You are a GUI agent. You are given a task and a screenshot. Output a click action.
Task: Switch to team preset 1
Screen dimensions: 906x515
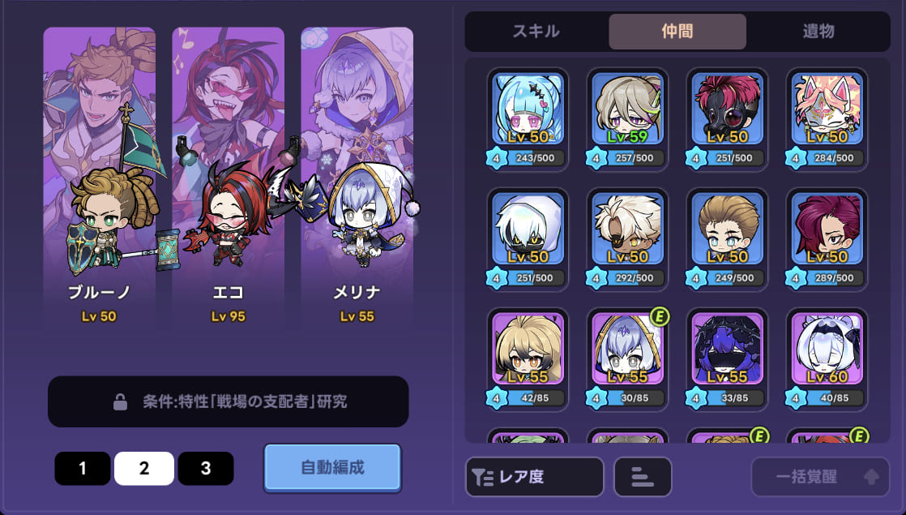click(x=83, y=468)
